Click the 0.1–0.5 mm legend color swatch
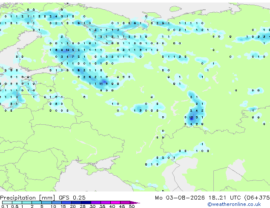The image size is (270, 208). tap(7, 202)
